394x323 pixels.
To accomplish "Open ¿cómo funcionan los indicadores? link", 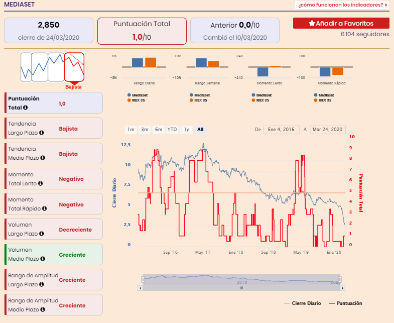I will [342, 5].
